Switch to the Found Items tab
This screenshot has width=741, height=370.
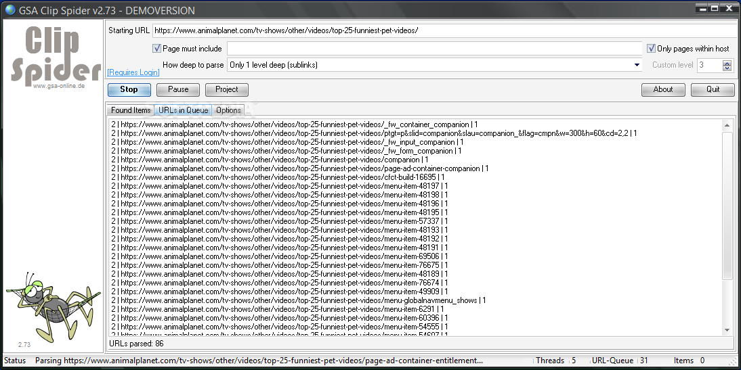(x=131, y=110)
